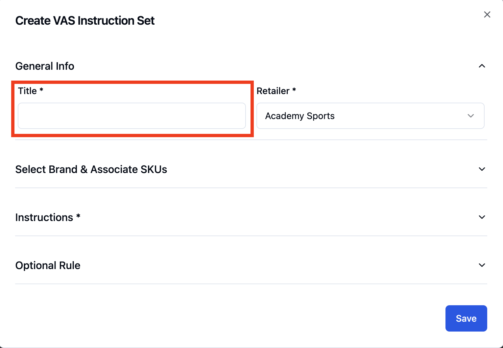Close the Create VAS Instruction Set dialog

[x=487, y=14]
